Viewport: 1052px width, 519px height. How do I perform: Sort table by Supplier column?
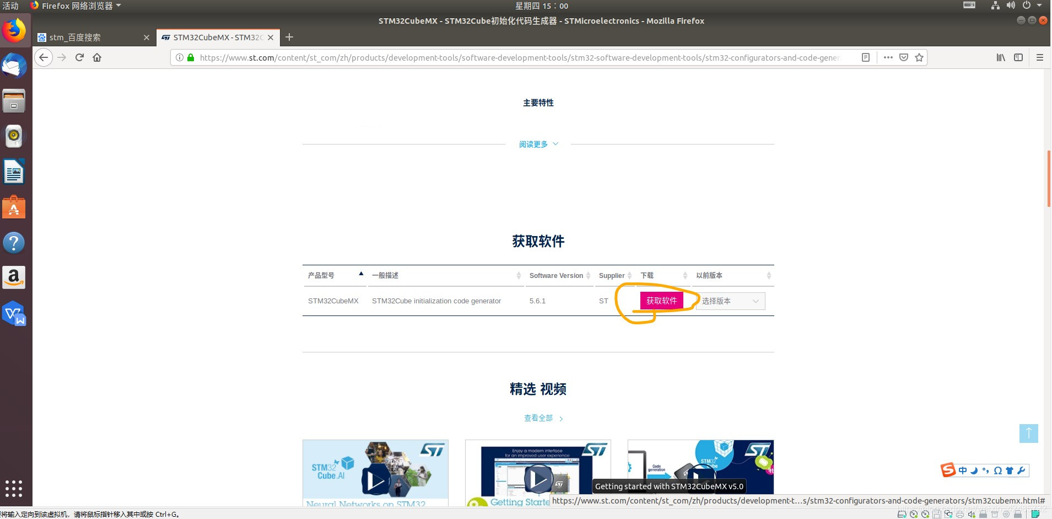615,275
